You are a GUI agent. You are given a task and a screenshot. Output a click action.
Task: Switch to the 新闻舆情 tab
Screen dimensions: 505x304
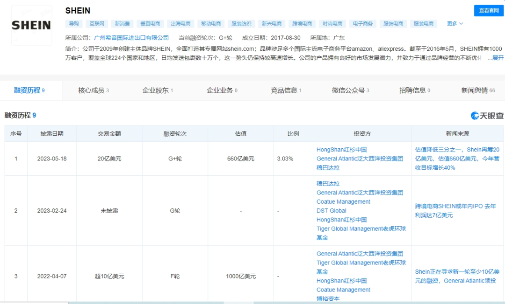[478, 90]
